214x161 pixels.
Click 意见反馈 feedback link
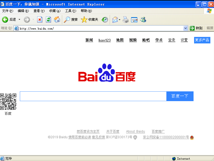point(98,137)
